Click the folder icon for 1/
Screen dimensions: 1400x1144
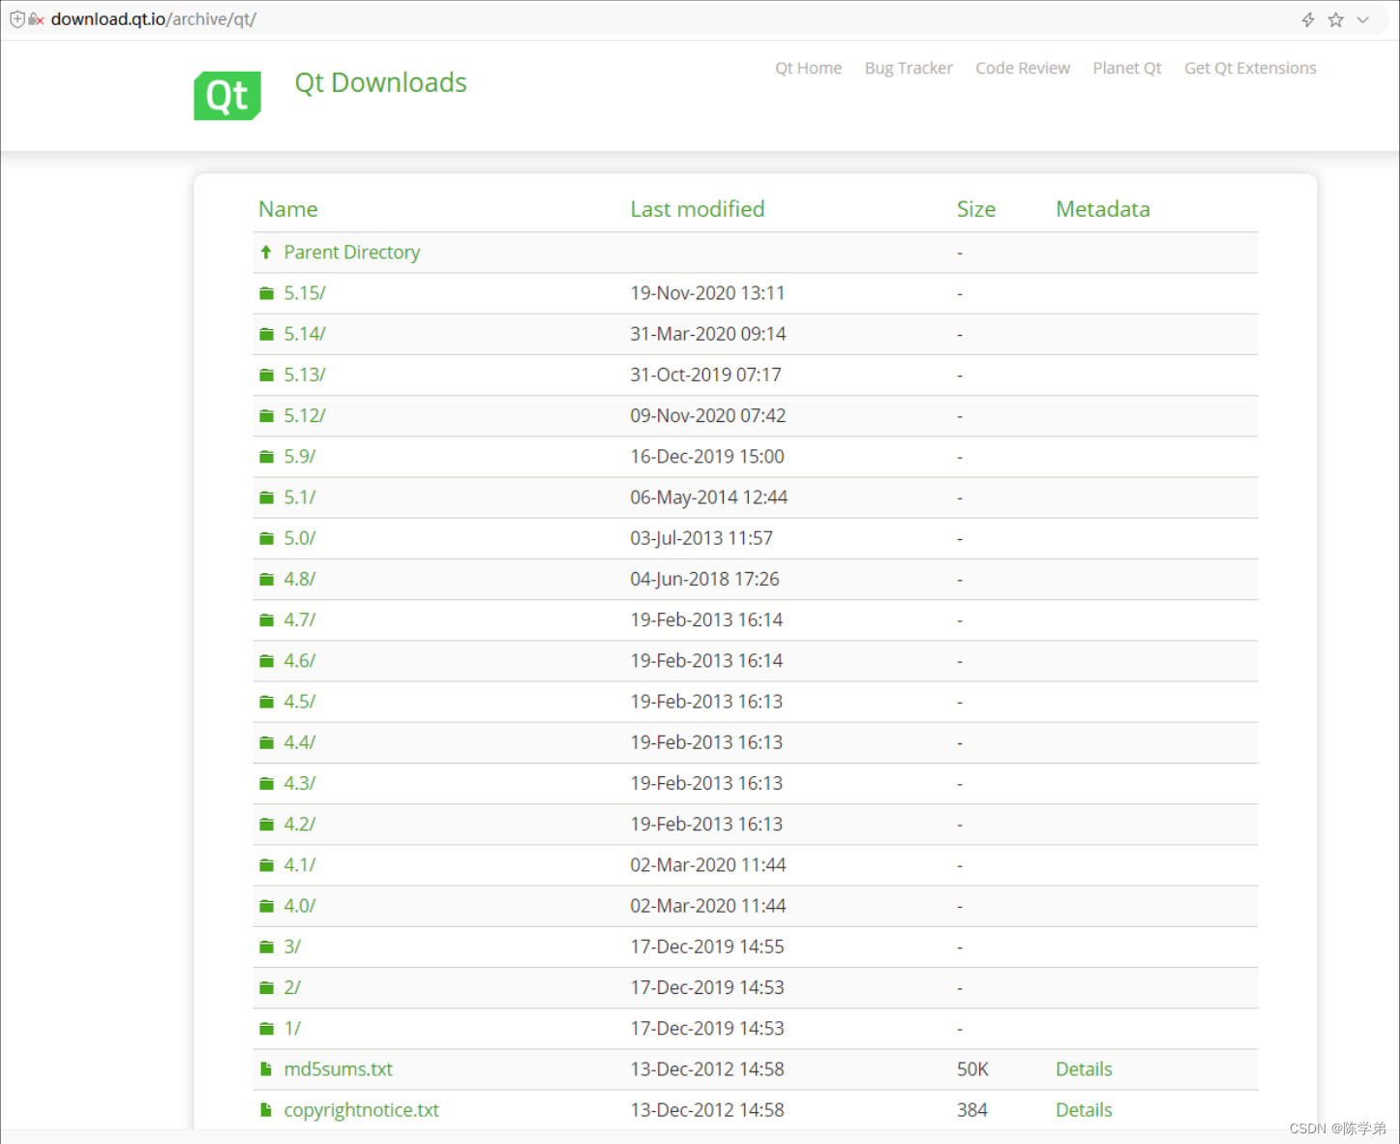coord(267,1029)
